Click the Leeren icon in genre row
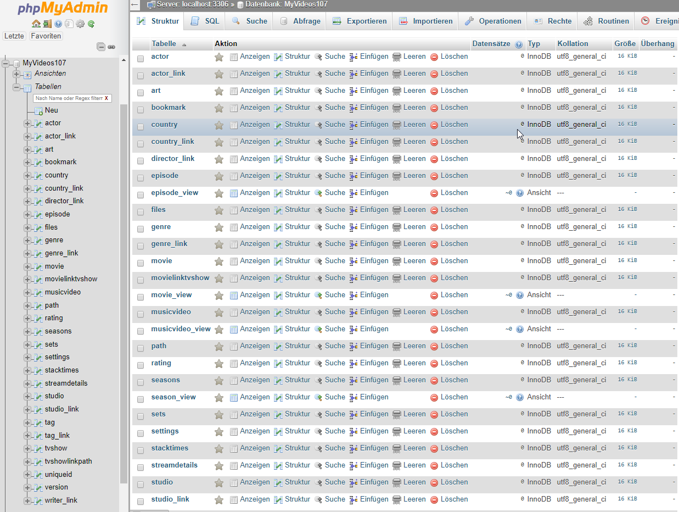This screenshot has width=679, height=512. tap(397, 227)
